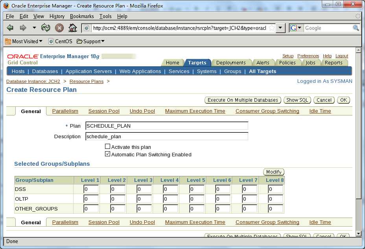This screenshot has width=365, height=249.
Task: Switch to the Deployments tab
Action: point(231,63)
